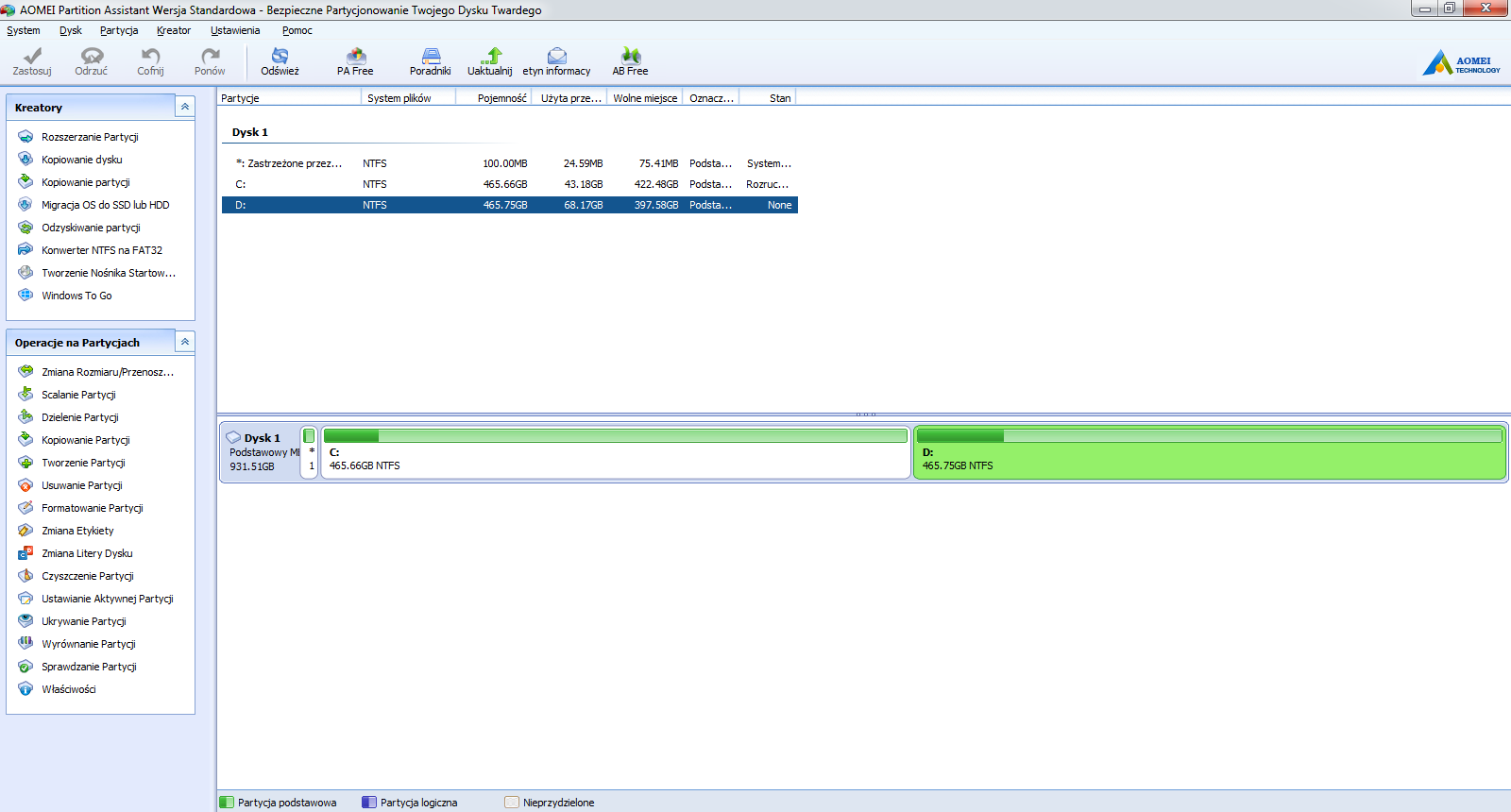Open the System menu

pos(24,30)
